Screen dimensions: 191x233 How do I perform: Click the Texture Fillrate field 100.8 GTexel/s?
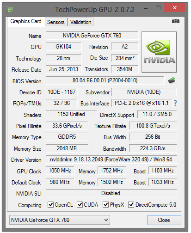[x=153, y=126]
